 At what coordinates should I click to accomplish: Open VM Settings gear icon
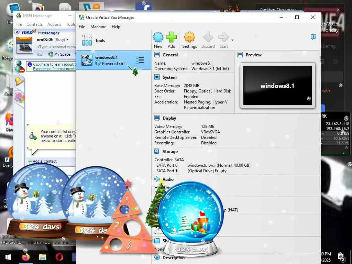(x=189, y=37)
